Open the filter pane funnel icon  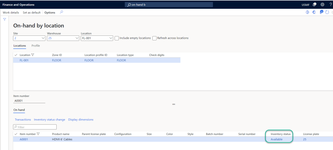pyautogui.click(x=5, y=20)
